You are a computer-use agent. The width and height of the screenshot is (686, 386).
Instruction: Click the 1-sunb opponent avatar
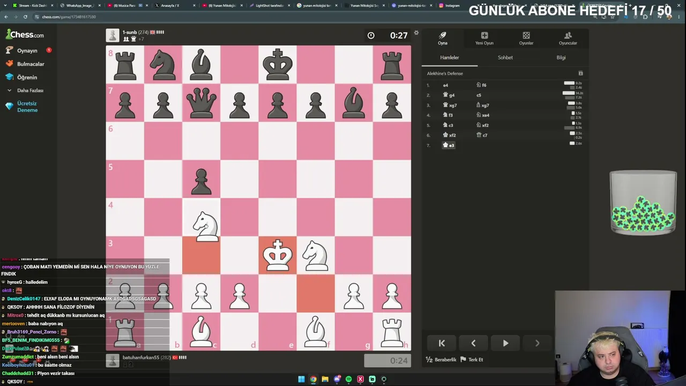tap(113, 35)
